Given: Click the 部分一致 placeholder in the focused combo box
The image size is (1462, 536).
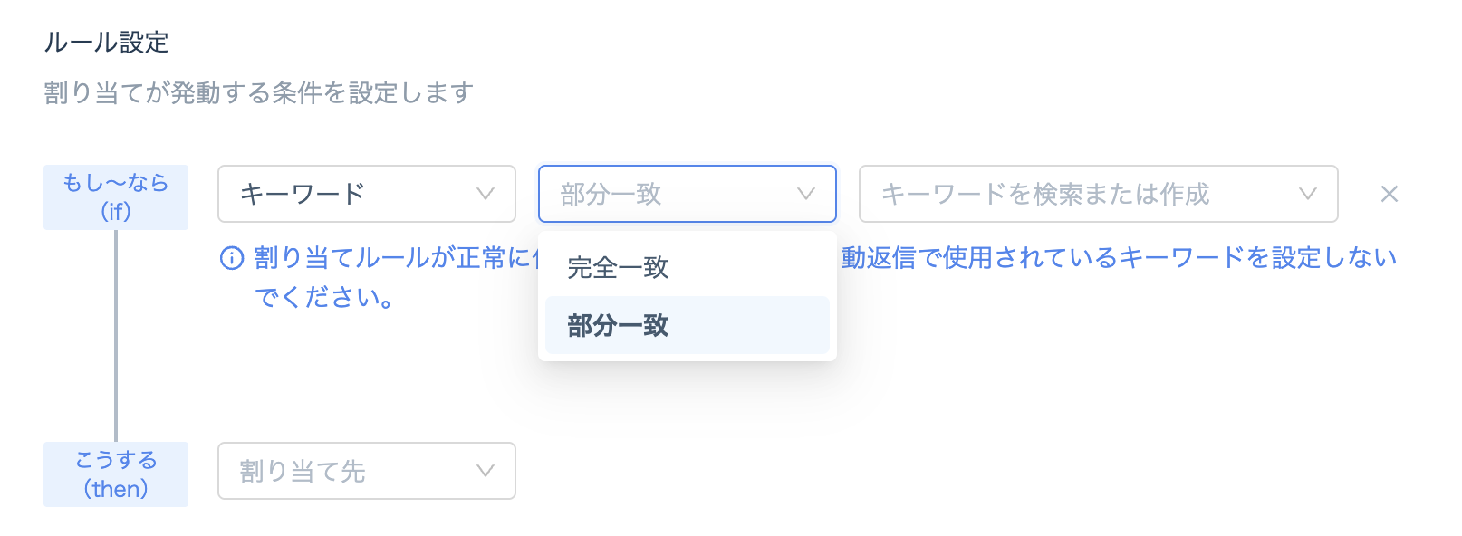Looking at the screenshot, I should tap(611, 194).
